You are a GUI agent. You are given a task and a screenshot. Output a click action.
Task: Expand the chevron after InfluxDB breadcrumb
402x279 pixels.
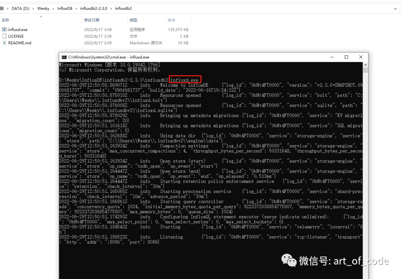coord(76,9)
